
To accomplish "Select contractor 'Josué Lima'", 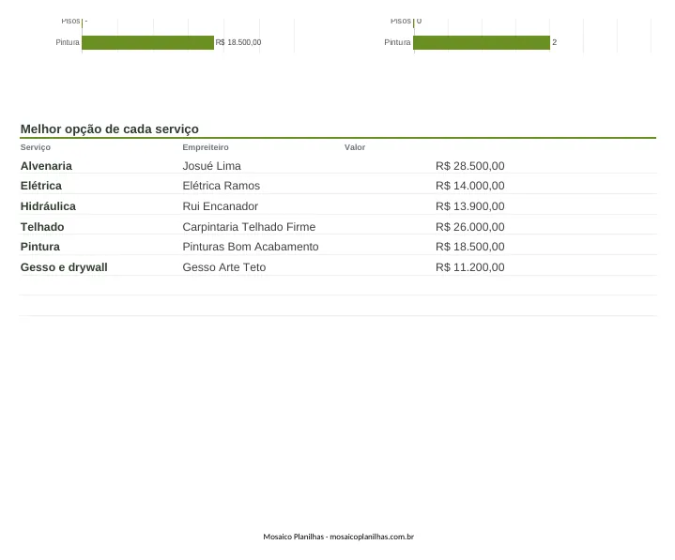I will (211, 166).
